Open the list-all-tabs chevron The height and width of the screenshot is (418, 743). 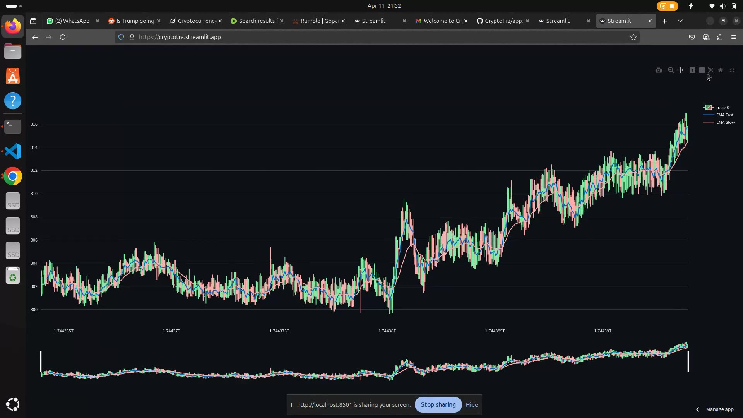(x=680, y=21)
